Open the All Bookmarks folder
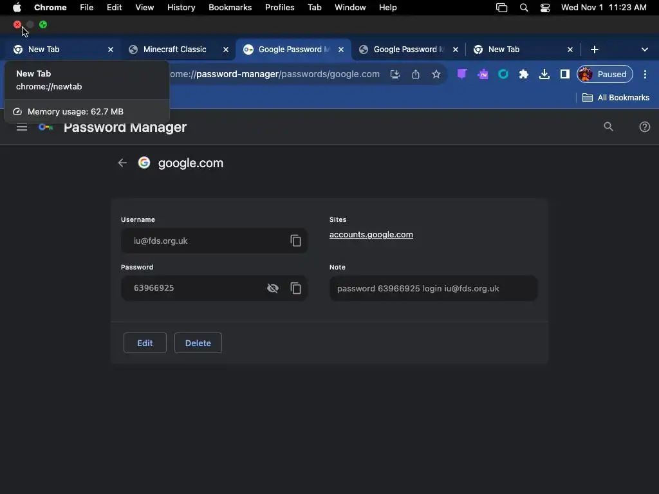 coord(616,98)
